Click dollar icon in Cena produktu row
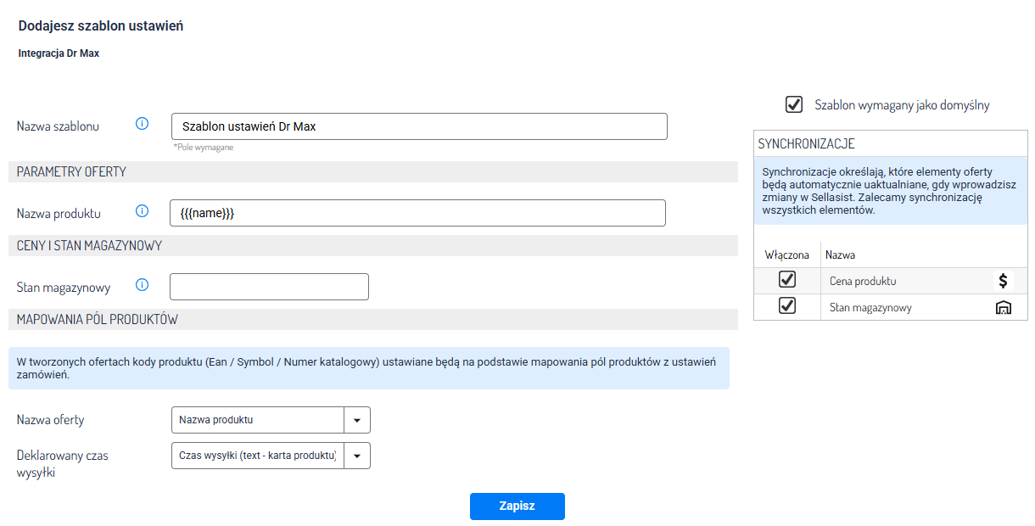The image size is (1035, 526). tap(1003, 281)
